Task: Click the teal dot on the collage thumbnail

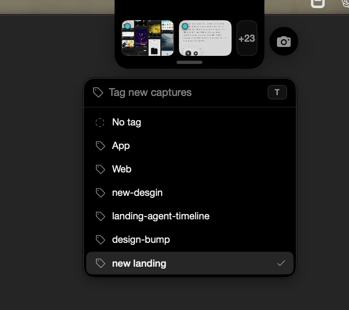Action: (128, 26)
